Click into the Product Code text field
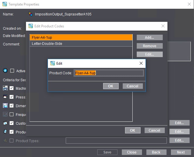 (109, 73)
